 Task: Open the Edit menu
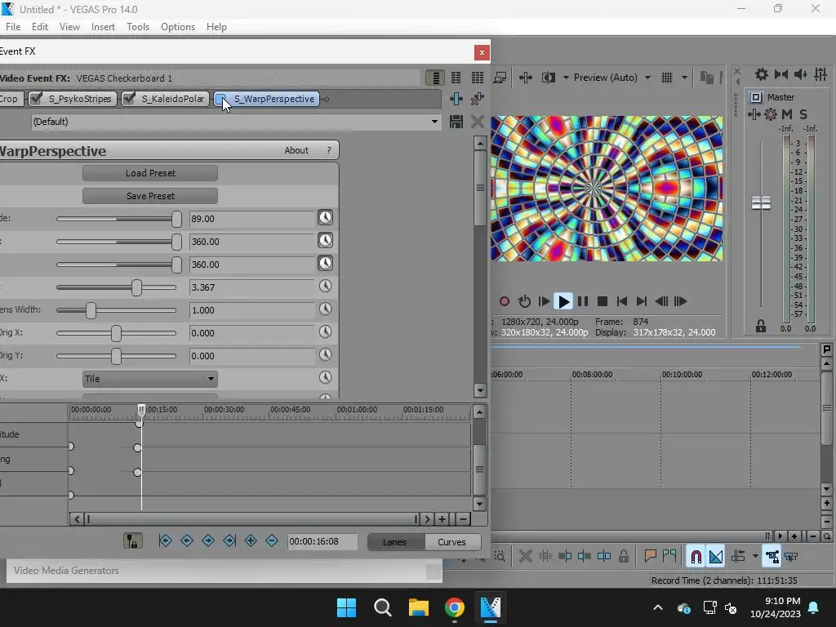coord(39,27)
